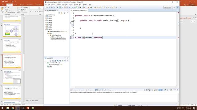197x110 pixels.
Task: Open the Window menu in Eclipse
Action: click(85, 5)
